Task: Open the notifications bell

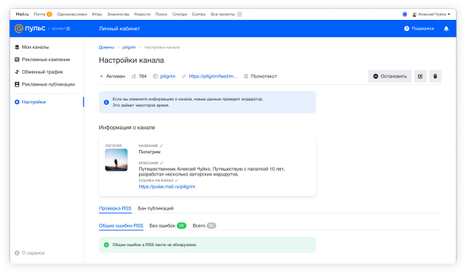Action: coord(446,29)
